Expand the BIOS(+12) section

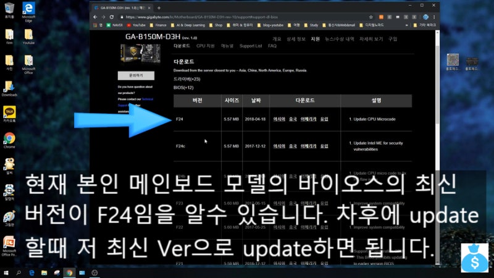point(183,88)
